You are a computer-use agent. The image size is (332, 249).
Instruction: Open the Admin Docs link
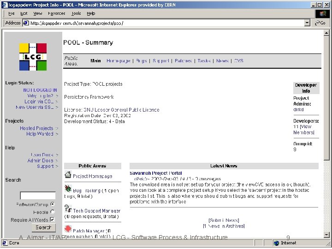40,160
